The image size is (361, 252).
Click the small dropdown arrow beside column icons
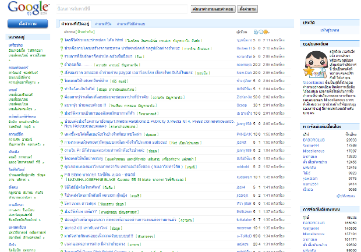click(x=269, y=31)
